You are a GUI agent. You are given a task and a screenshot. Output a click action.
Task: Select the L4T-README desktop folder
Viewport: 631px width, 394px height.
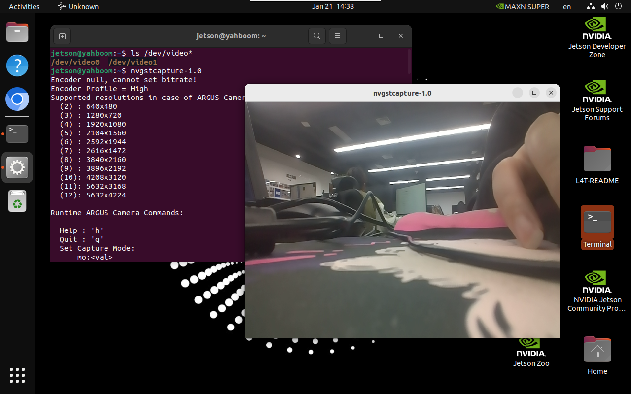click(597, 164)
